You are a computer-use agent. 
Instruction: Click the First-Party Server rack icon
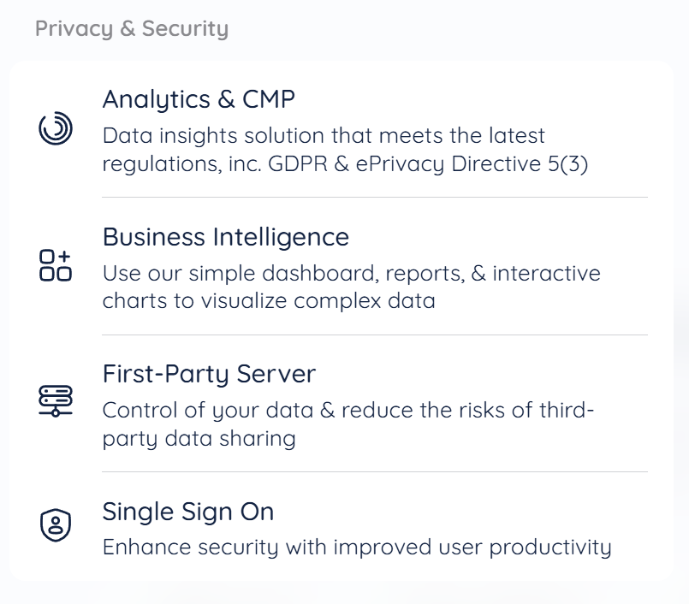click(56, 400)
